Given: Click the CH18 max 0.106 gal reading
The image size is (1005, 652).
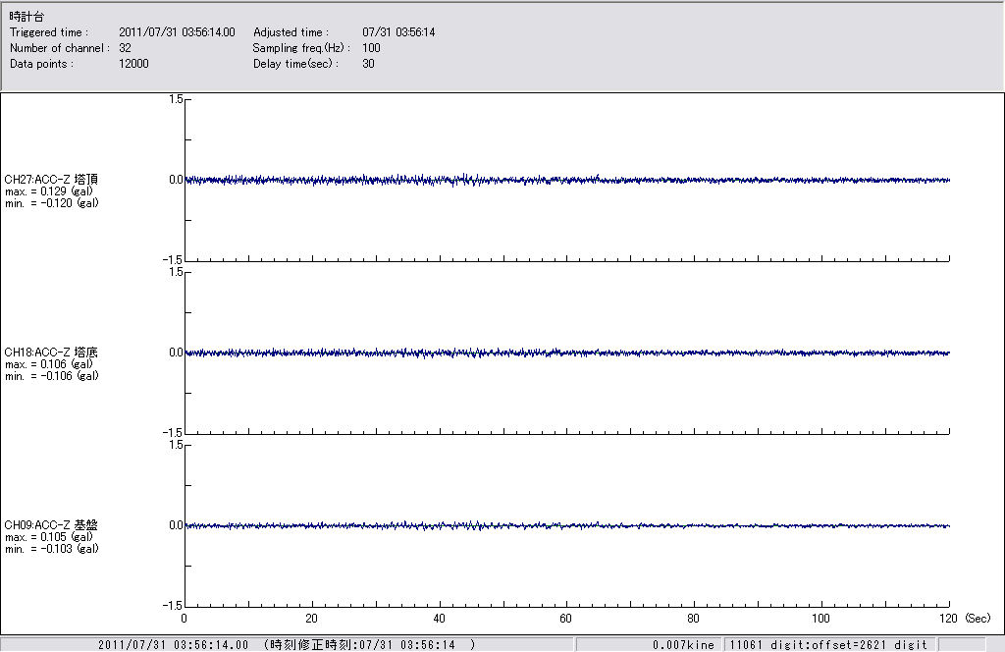Looking at the screenshot, I should click(x=49, y=364).
